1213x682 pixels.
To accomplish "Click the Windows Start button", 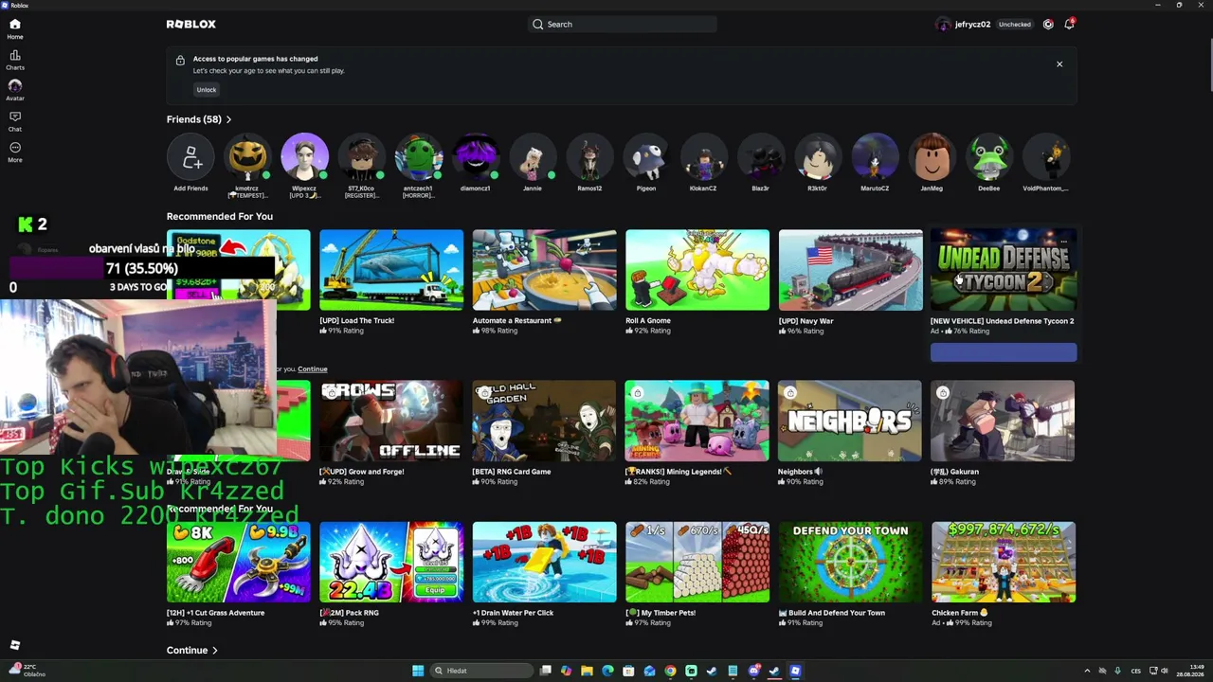I will coord(418,671).
